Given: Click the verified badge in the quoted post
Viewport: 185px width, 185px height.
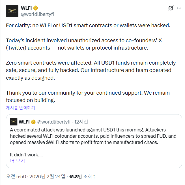Looking at the screenshot, I should click(33, 122).
